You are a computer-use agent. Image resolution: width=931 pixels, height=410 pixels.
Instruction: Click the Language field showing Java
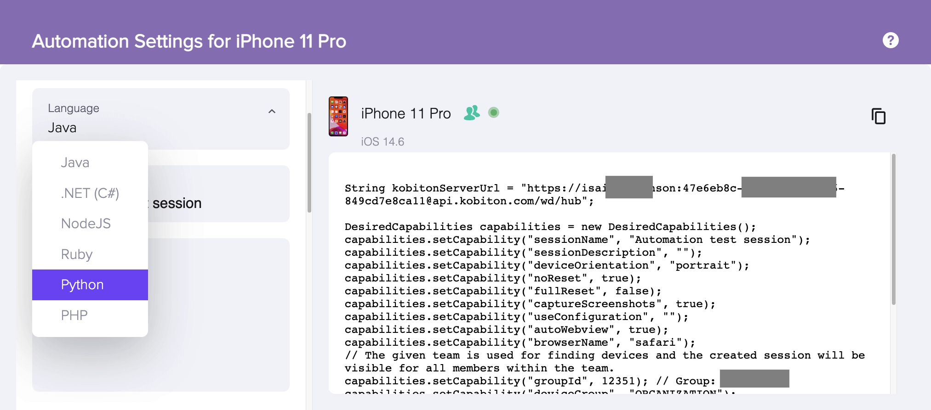[161, 118]
